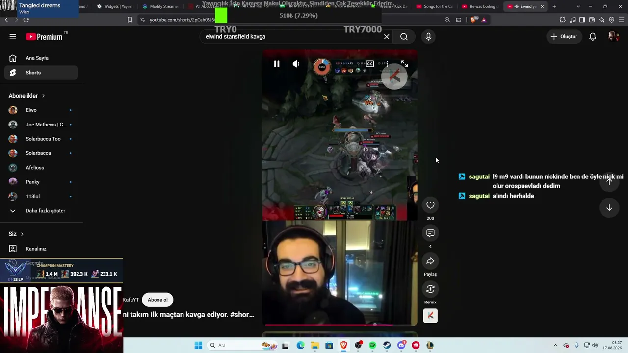The height and width of the screenshot is (353, 628).
Task: Open the Solarbacca channel subscription
Action: [x=41, y=153]
